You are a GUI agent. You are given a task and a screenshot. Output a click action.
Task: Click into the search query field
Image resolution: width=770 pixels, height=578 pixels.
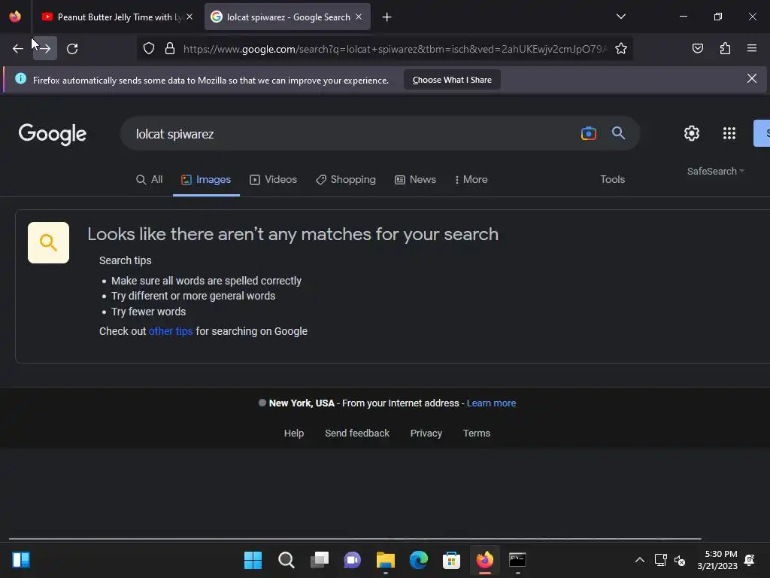(x=353, y=134)
